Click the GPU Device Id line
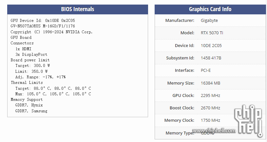The height and width of the screenshot is (142, 267). tap(43, 21)
